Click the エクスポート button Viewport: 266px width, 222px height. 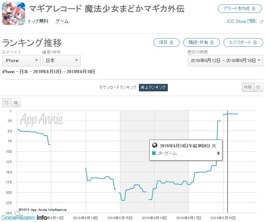[243, 42]
